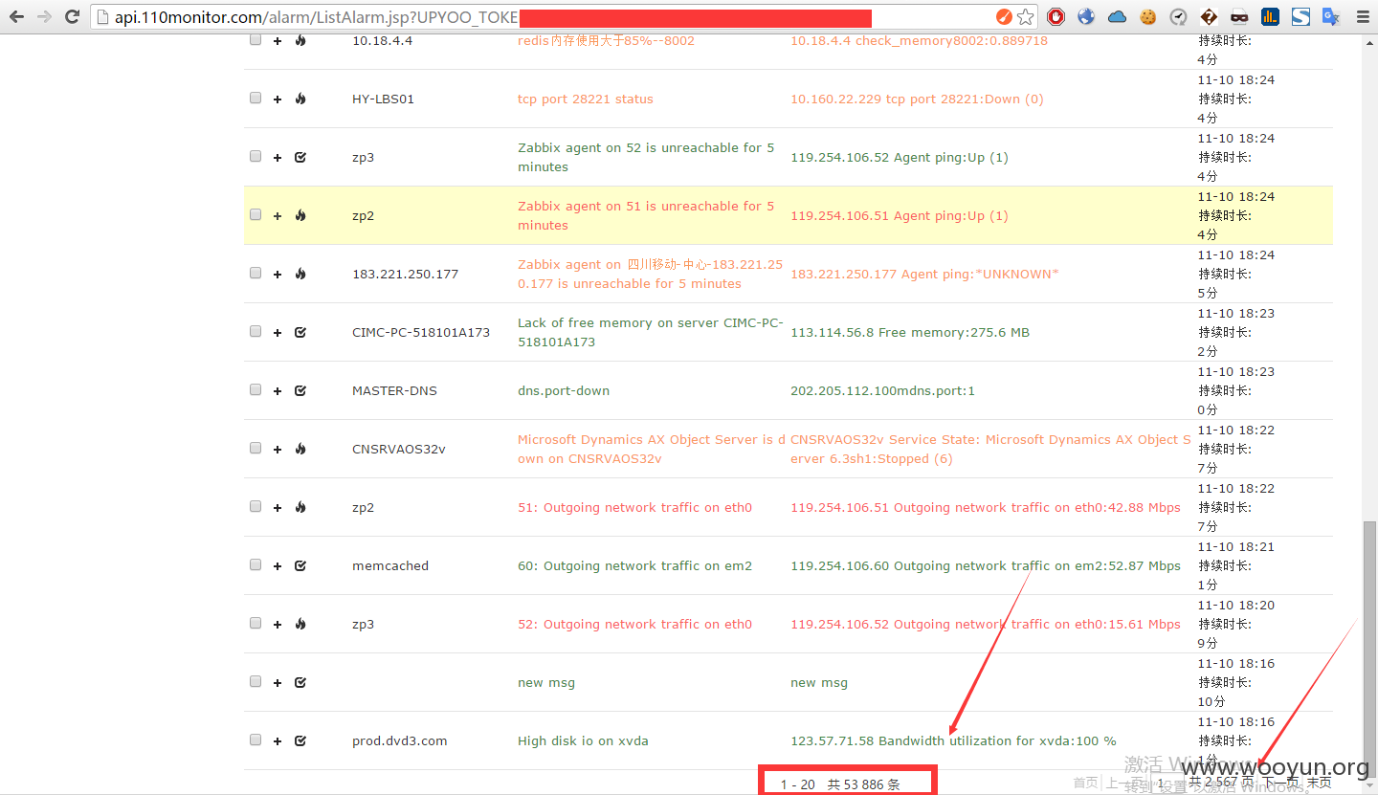Select text '113.114.56.8 Free memory:275.6 MB'

coord(910,332)
